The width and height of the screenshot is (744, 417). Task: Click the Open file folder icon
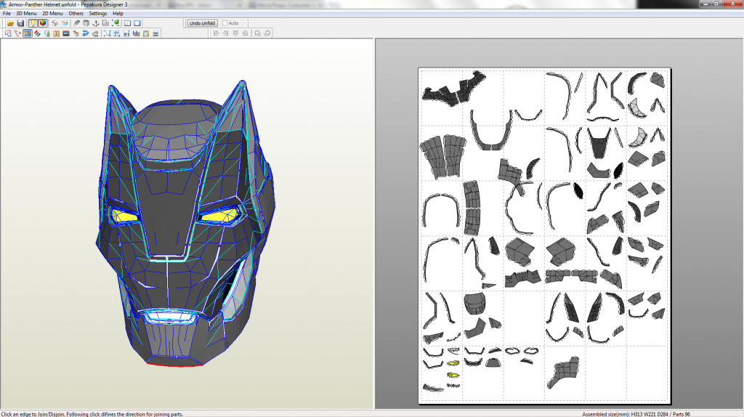10,23
